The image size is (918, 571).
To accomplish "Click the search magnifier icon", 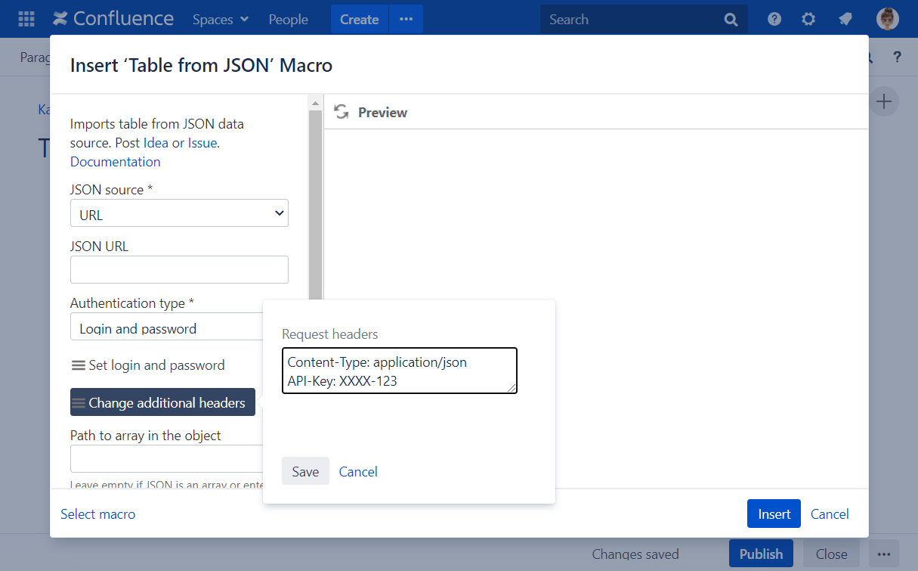I will point(731,20).
